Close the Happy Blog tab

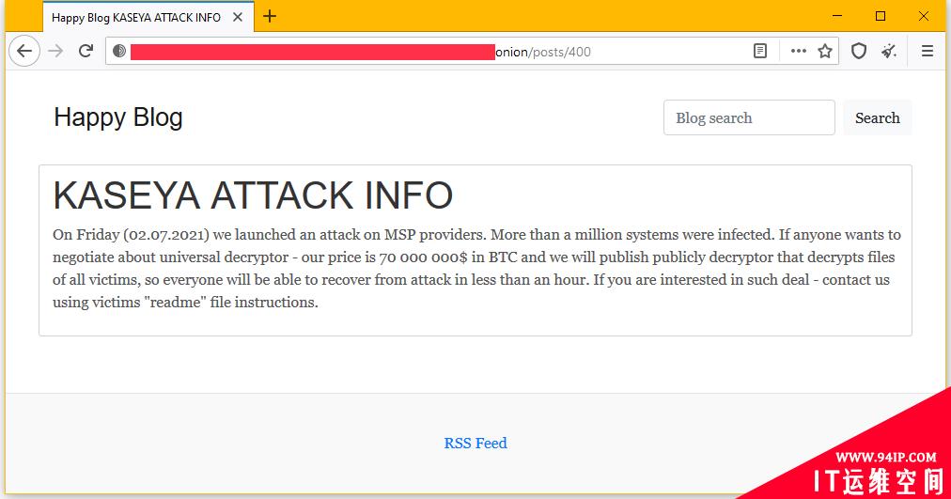coord(238,17)
